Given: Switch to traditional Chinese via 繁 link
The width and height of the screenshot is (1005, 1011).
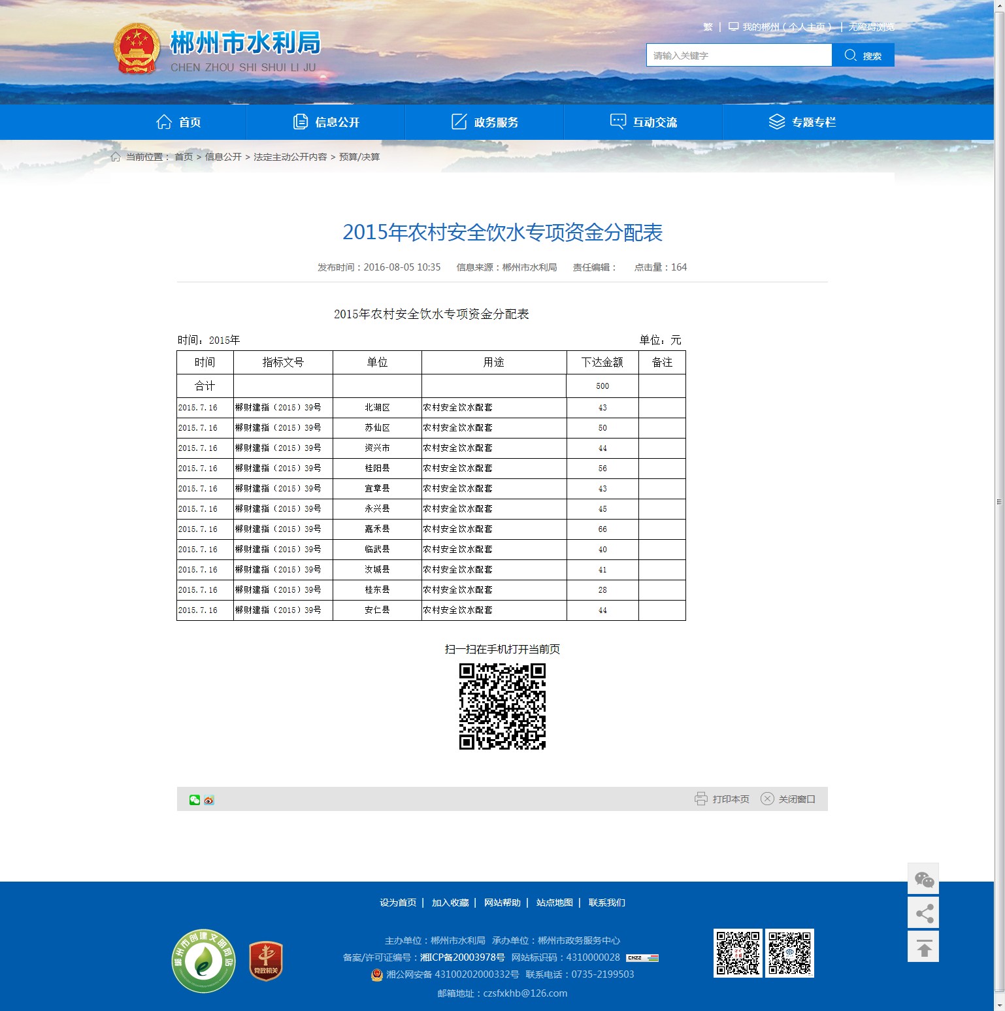Looking at the screenshot, I should coord(708,27).
